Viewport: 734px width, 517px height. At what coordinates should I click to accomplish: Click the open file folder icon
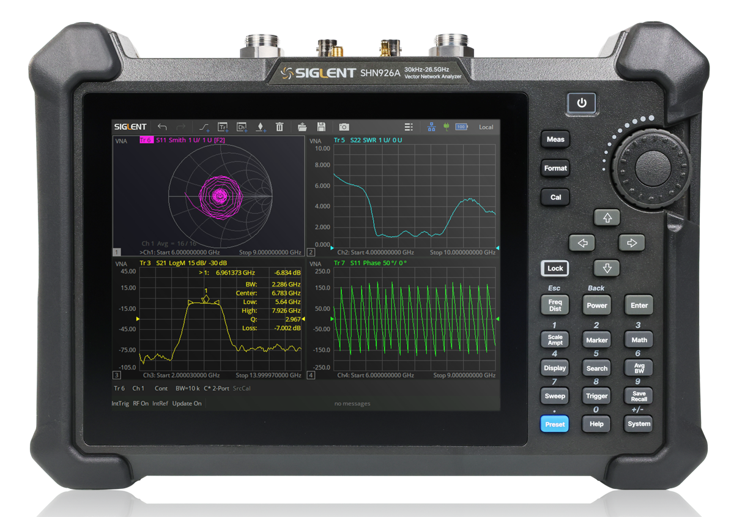(302, 127)
